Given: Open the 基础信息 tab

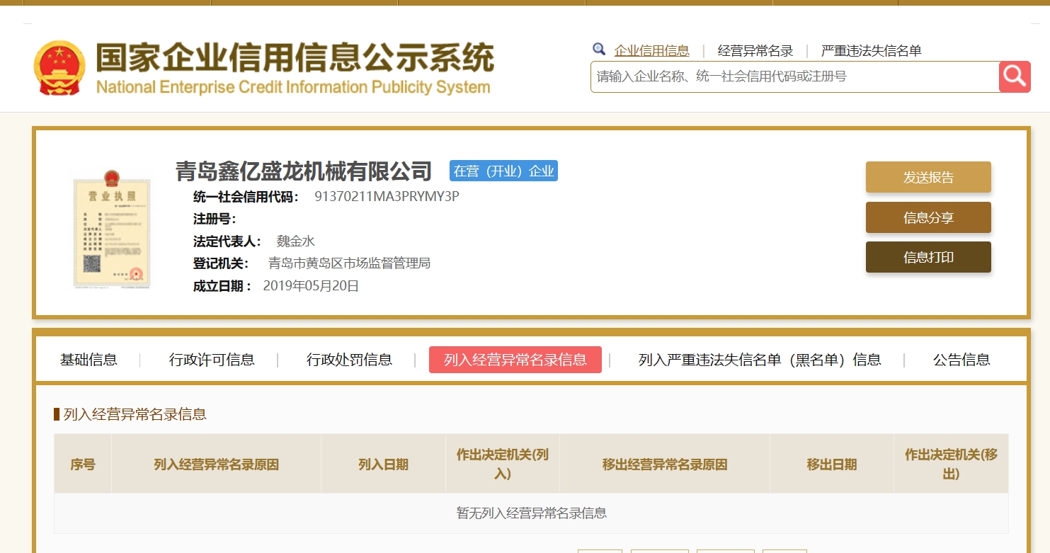Looking at the screenshot, I should [x=89, y=360].
